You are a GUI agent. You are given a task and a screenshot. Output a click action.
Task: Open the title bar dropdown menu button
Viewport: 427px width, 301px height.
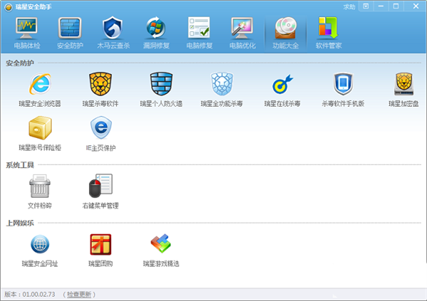pyautogui.click(x=366, y=6)
